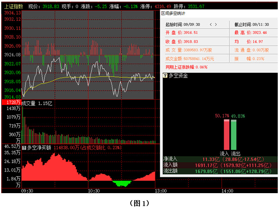Click the 10:30 marker on time axis
The height and width of the screenshot is (211, 279).
click(x=94, y=191)
